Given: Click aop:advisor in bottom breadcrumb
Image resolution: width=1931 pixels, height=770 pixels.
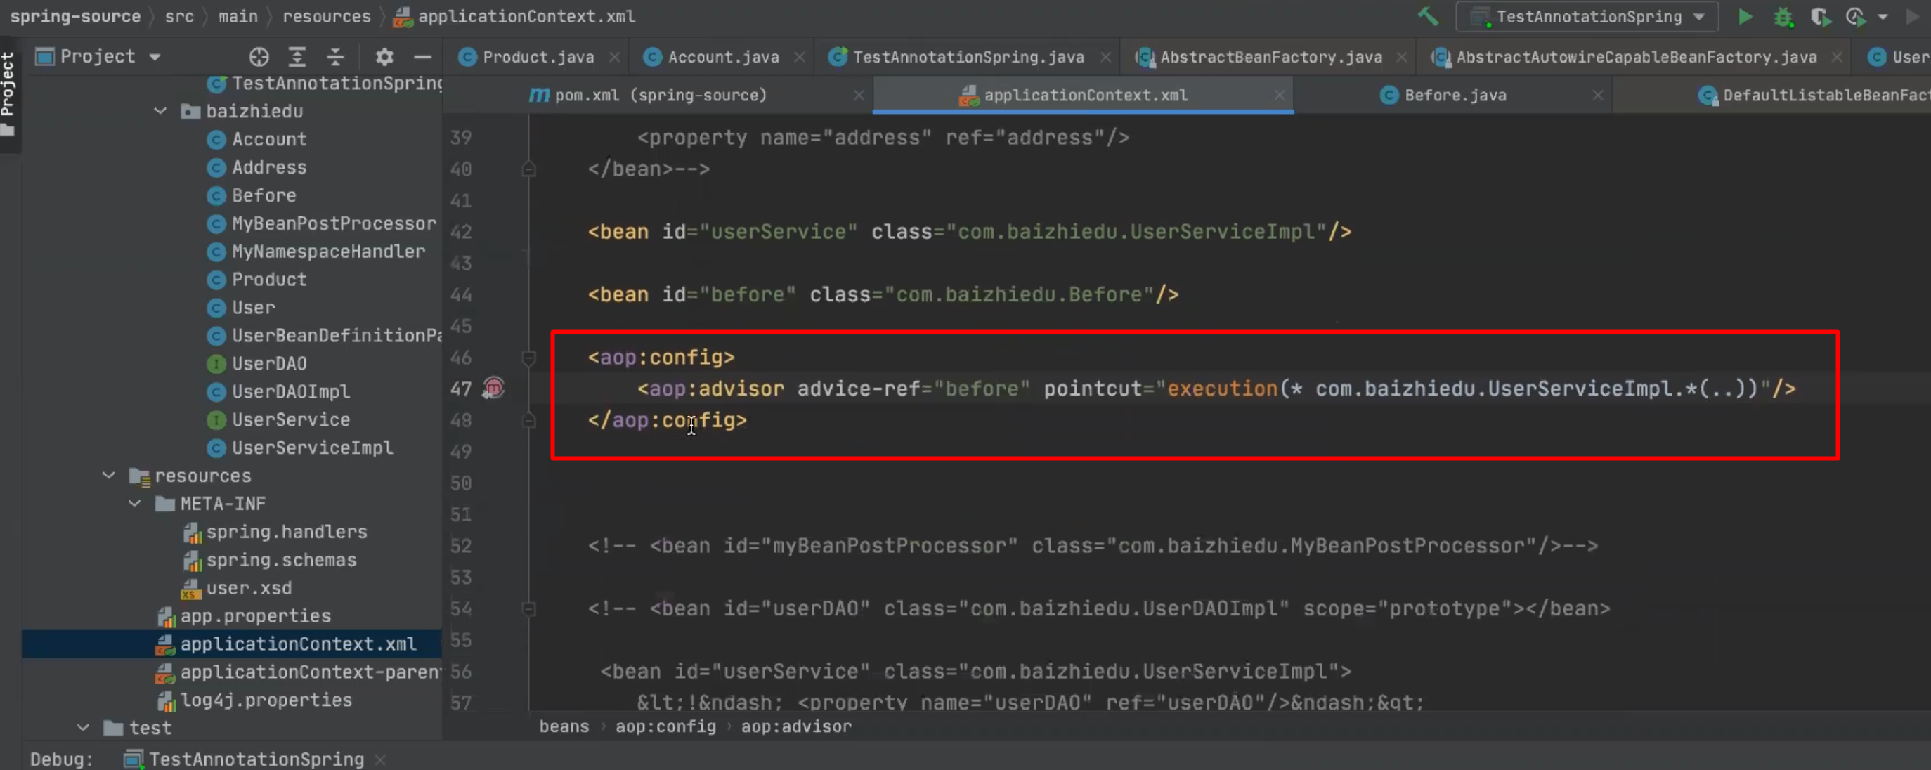Looking at the screenshot, I should coord(796,726).
